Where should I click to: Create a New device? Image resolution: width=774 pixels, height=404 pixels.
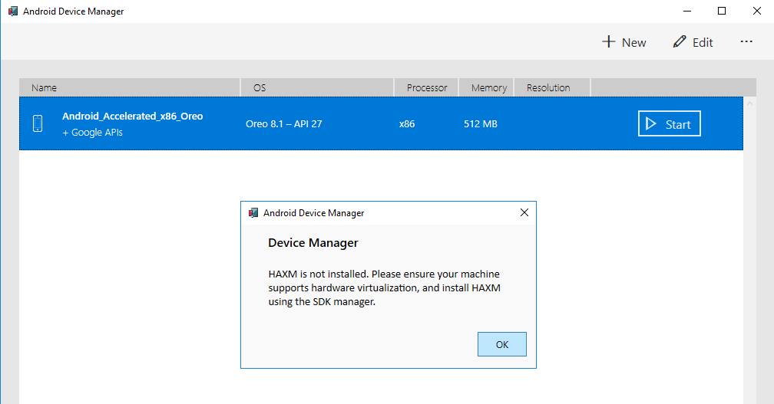click(624, 42)
